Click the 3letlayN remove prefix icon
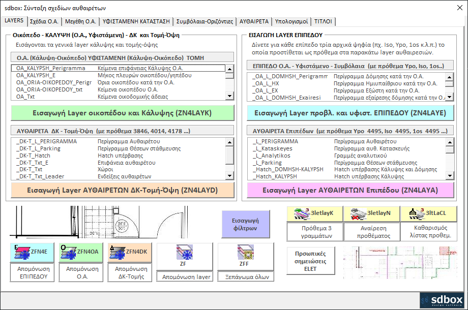Screen dimensions: 468x310 [371, 214]
